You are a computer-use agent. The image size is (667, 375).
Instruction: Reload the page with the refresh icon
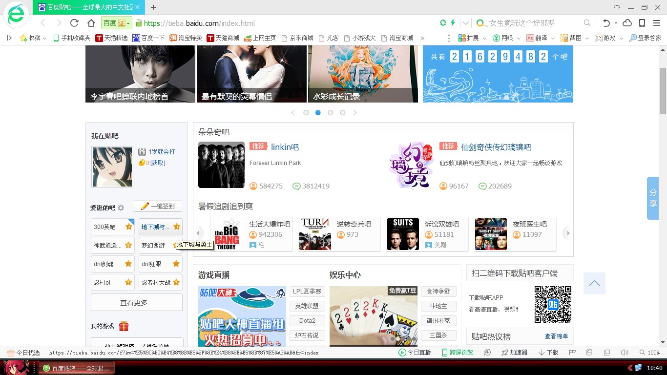point(74,23)
